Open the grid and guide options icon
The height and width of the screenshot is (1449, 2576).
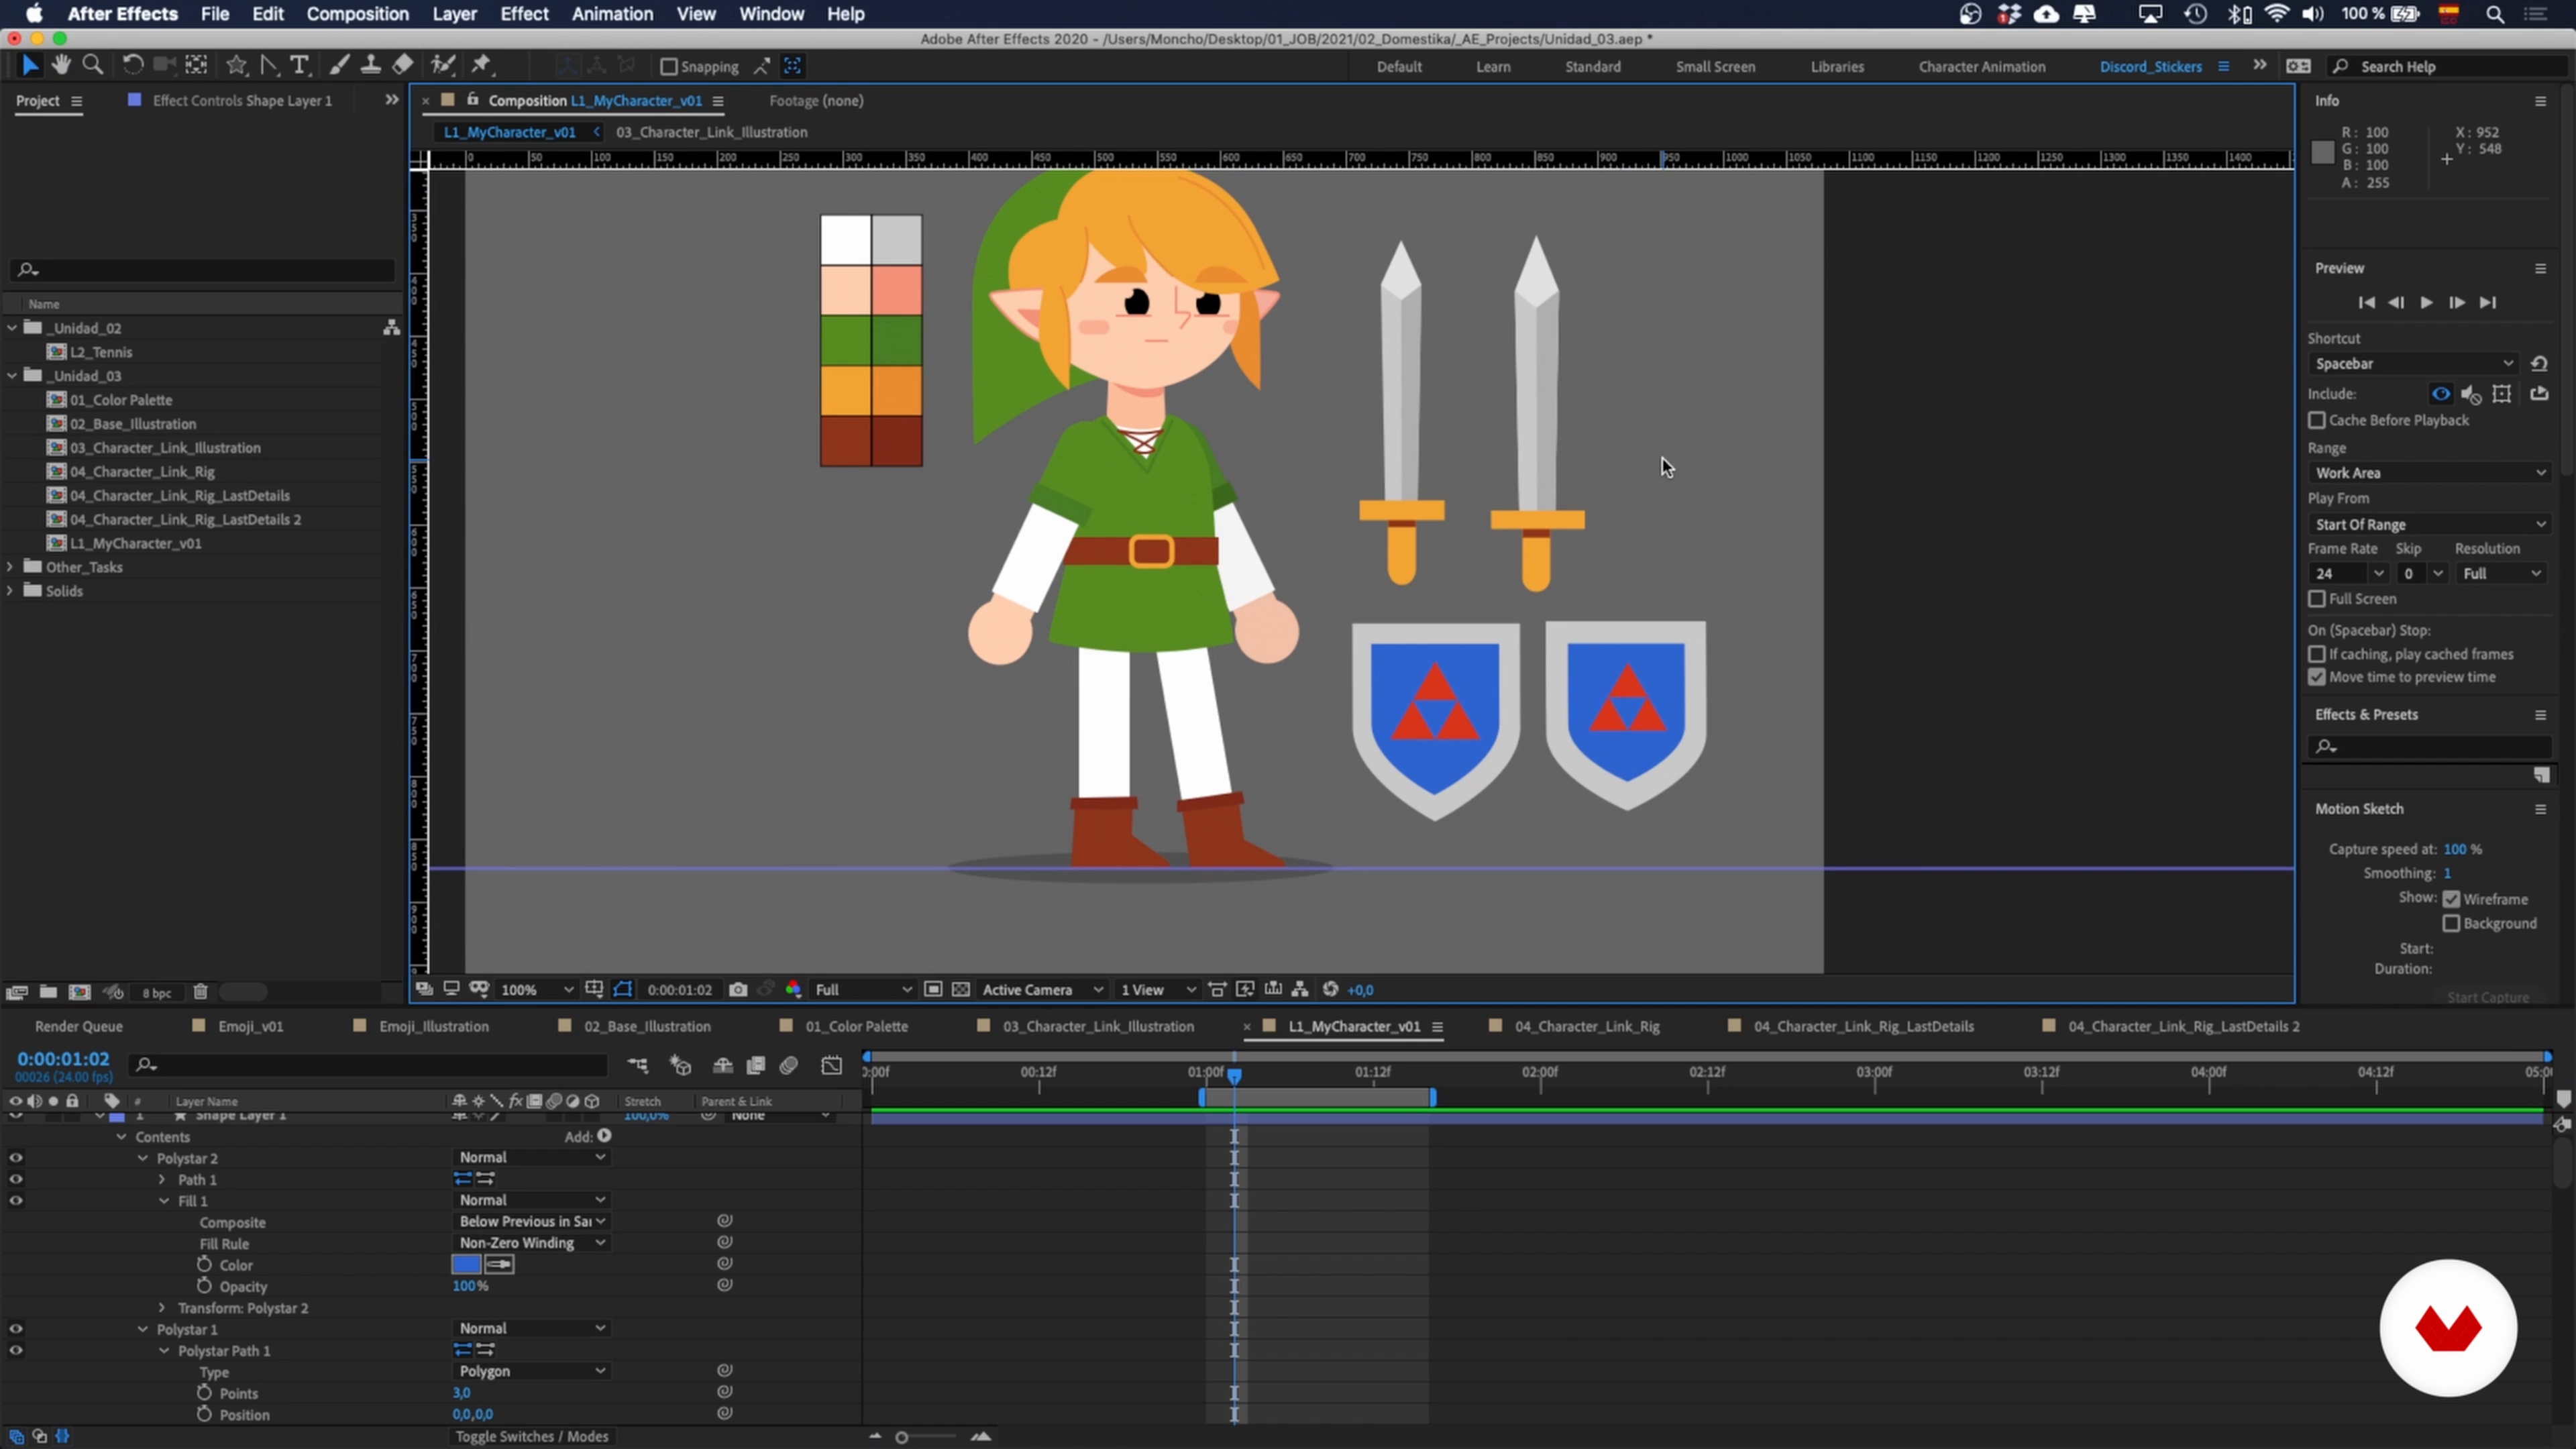coord(594,989)
